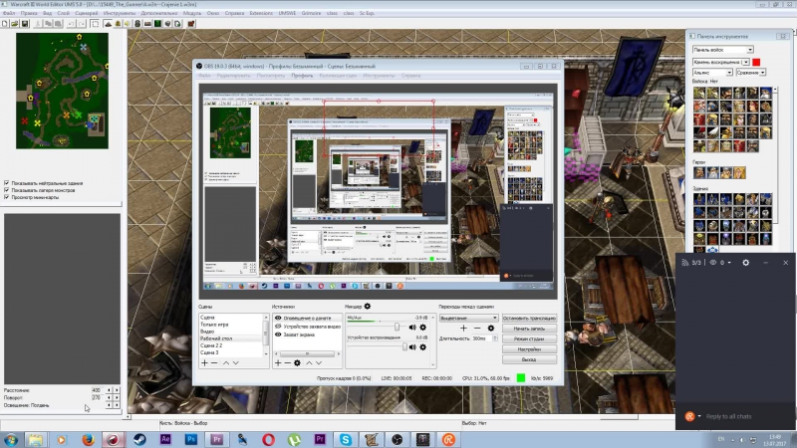This screenshot has width=797, height=448.
Task: Open OBS mixer settings gear beside Микшер
Action: (x=368, y=307)
